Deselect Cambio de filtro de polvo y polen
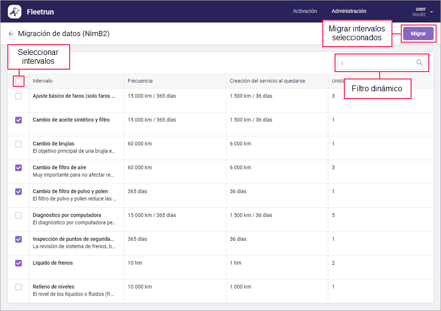This screenshot has width=441, height=311. 19,191
